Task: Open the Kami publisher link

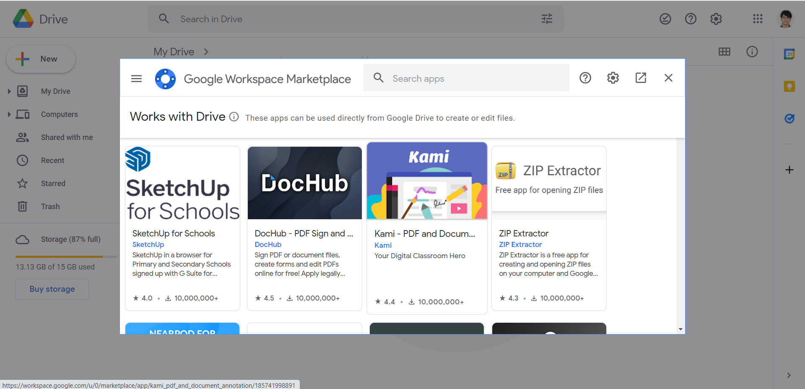Action: 383,245
